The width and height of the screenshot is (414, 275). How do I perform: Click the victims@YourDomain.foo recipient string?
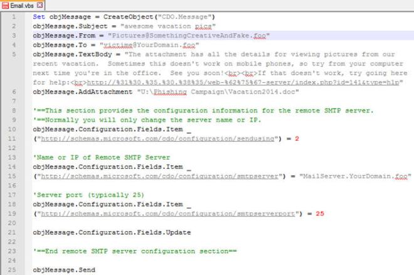click(x=149, y=45)
